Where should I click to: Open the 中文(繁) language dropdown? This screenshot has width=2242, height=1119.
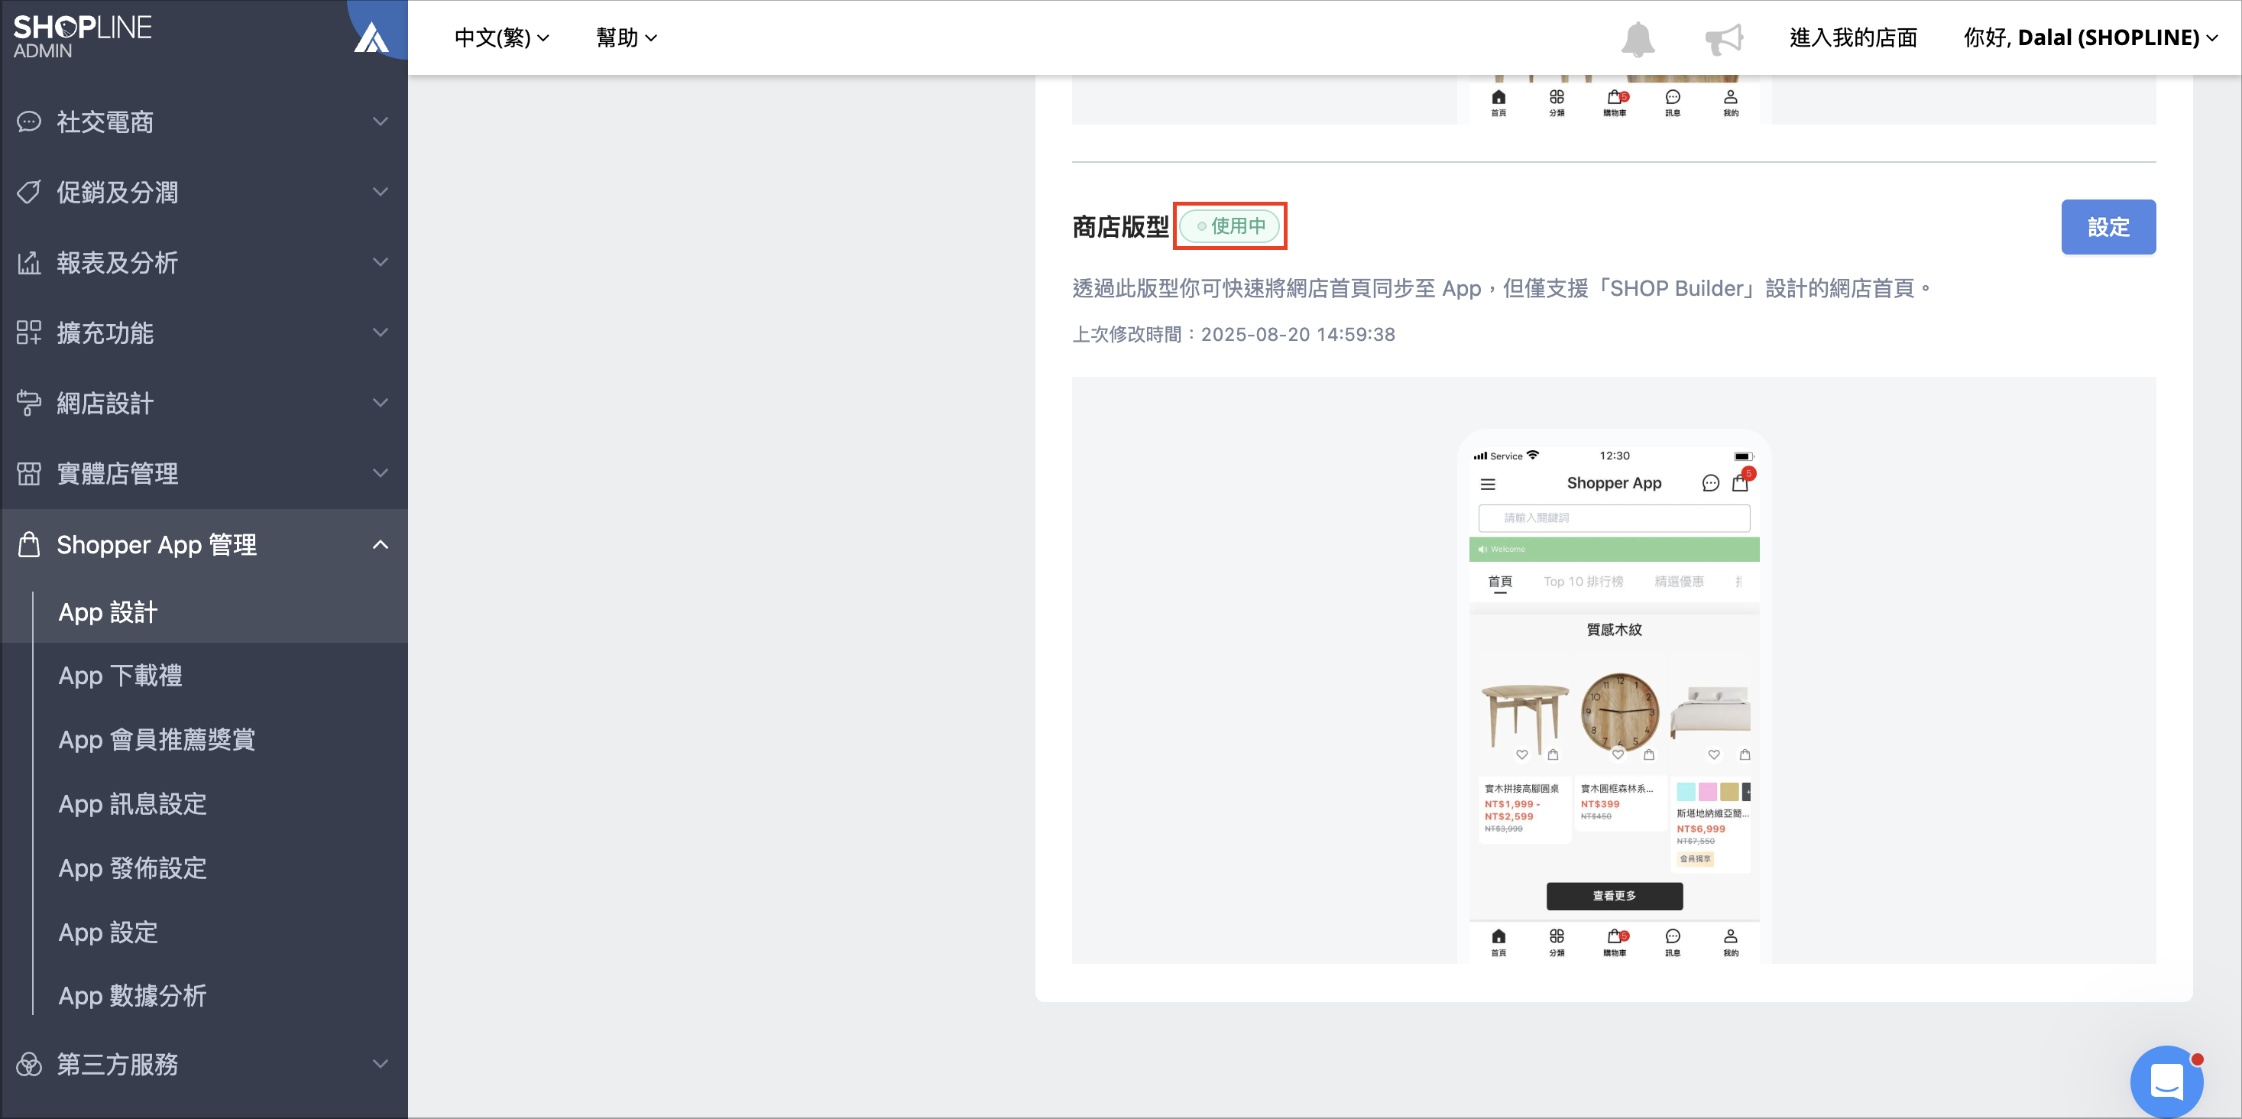click(x=501, y=37)
